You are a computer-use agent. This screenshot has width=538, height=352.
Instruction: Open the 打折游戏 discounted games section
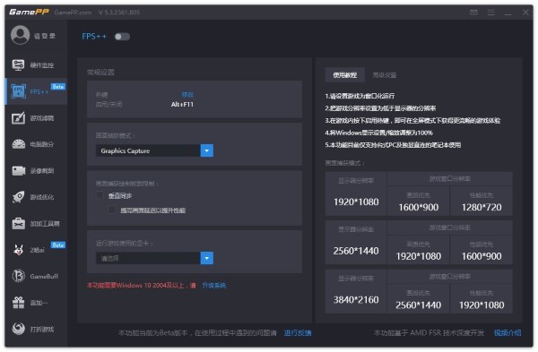click(x=36, y=329)
